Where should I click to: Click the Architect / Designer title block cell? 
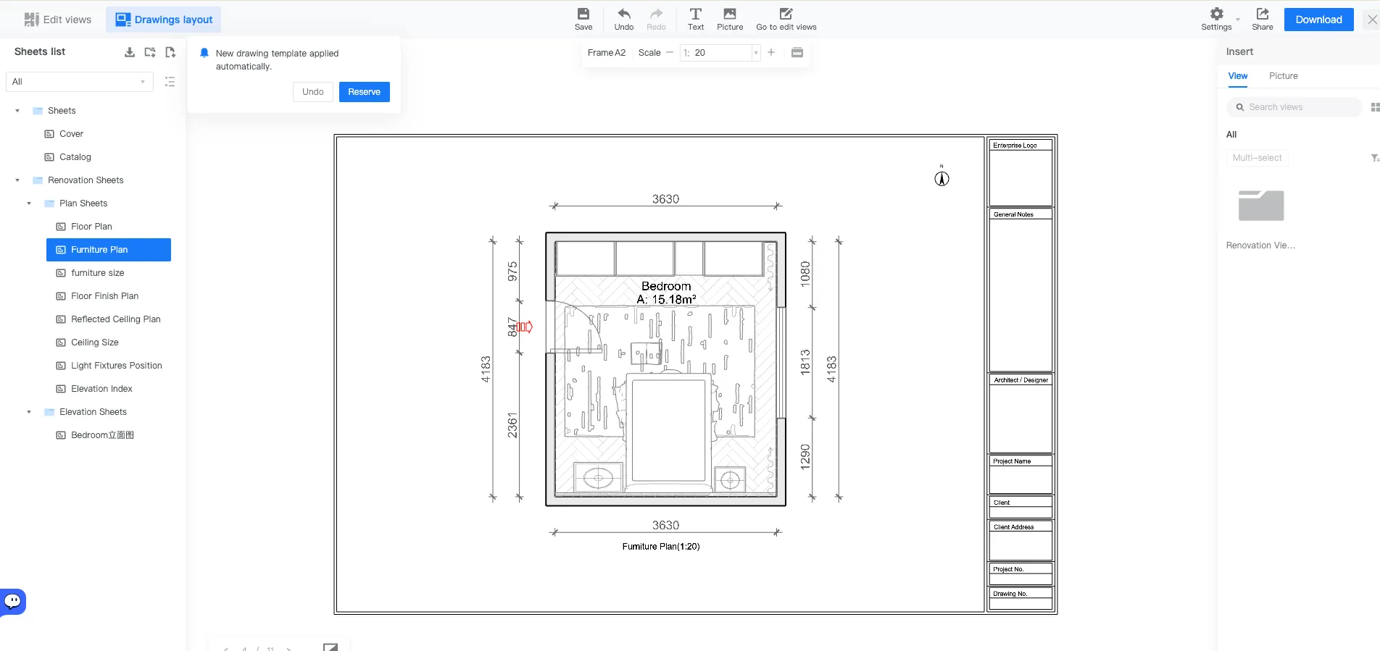point(1021,413)
